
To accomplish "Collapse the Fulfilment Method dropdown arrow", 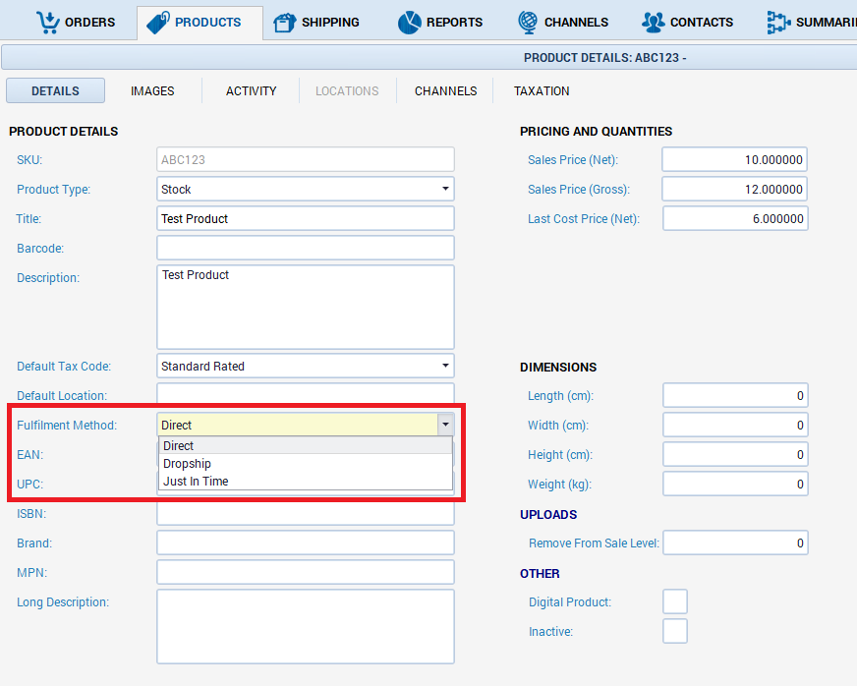I will coord(445,425).
